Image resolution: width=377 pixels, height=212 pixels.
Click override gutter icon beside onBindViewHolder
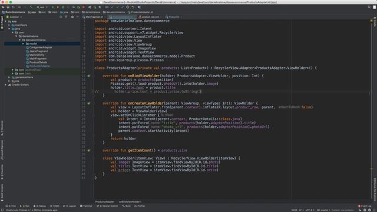(x=89, y=76)
